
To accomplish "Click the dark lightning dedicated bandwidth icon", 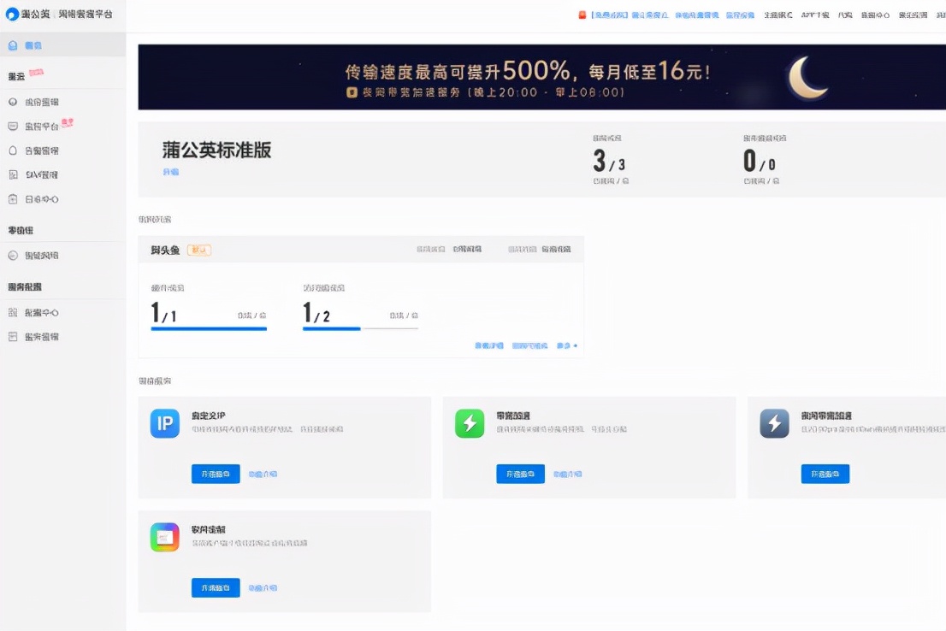I will (x=774, y=423).
